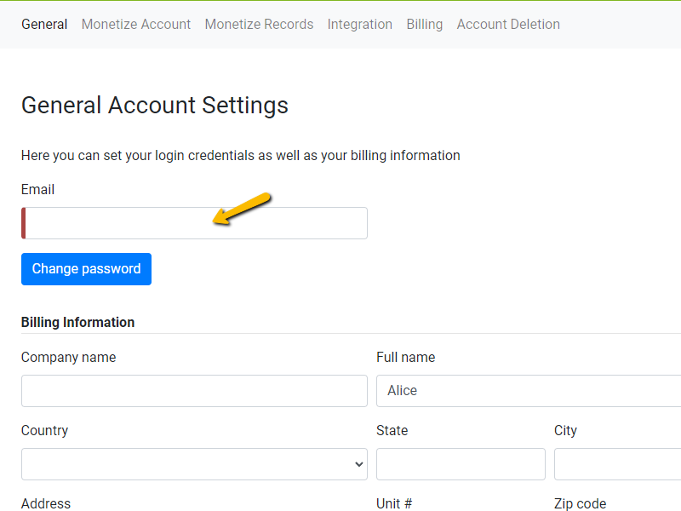Click the Change password button
This screenshot has height=511, width=681.
[86, 269]
